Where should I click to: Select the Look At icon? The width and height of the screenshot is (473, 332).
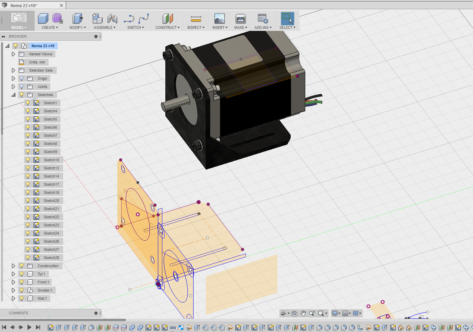[x=294, y=313]
